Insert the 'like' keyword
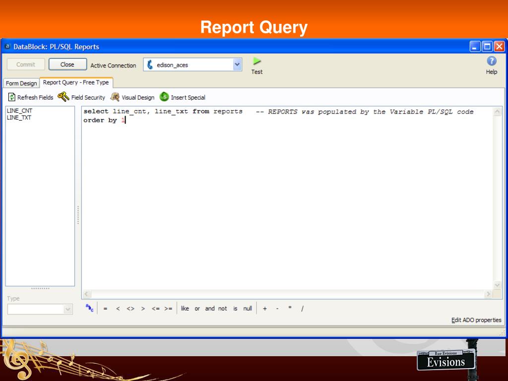This screenshot has height=381, width=508. [185, 309]
